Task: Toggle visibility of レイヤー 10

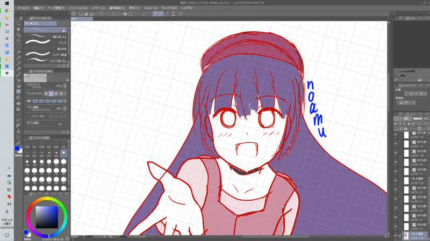Action: [396, 153]
